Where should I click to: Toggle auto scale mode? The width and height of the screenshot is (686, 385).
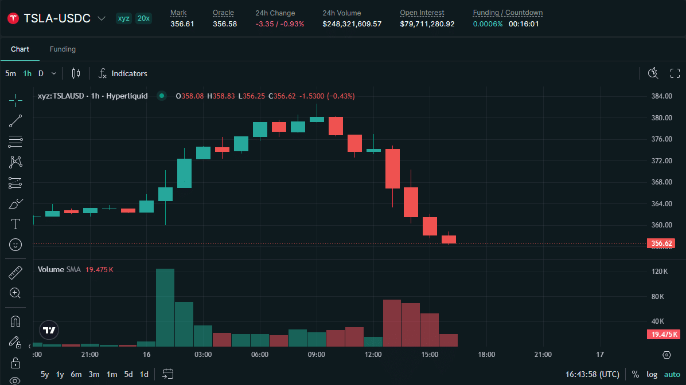pos(672,375)
